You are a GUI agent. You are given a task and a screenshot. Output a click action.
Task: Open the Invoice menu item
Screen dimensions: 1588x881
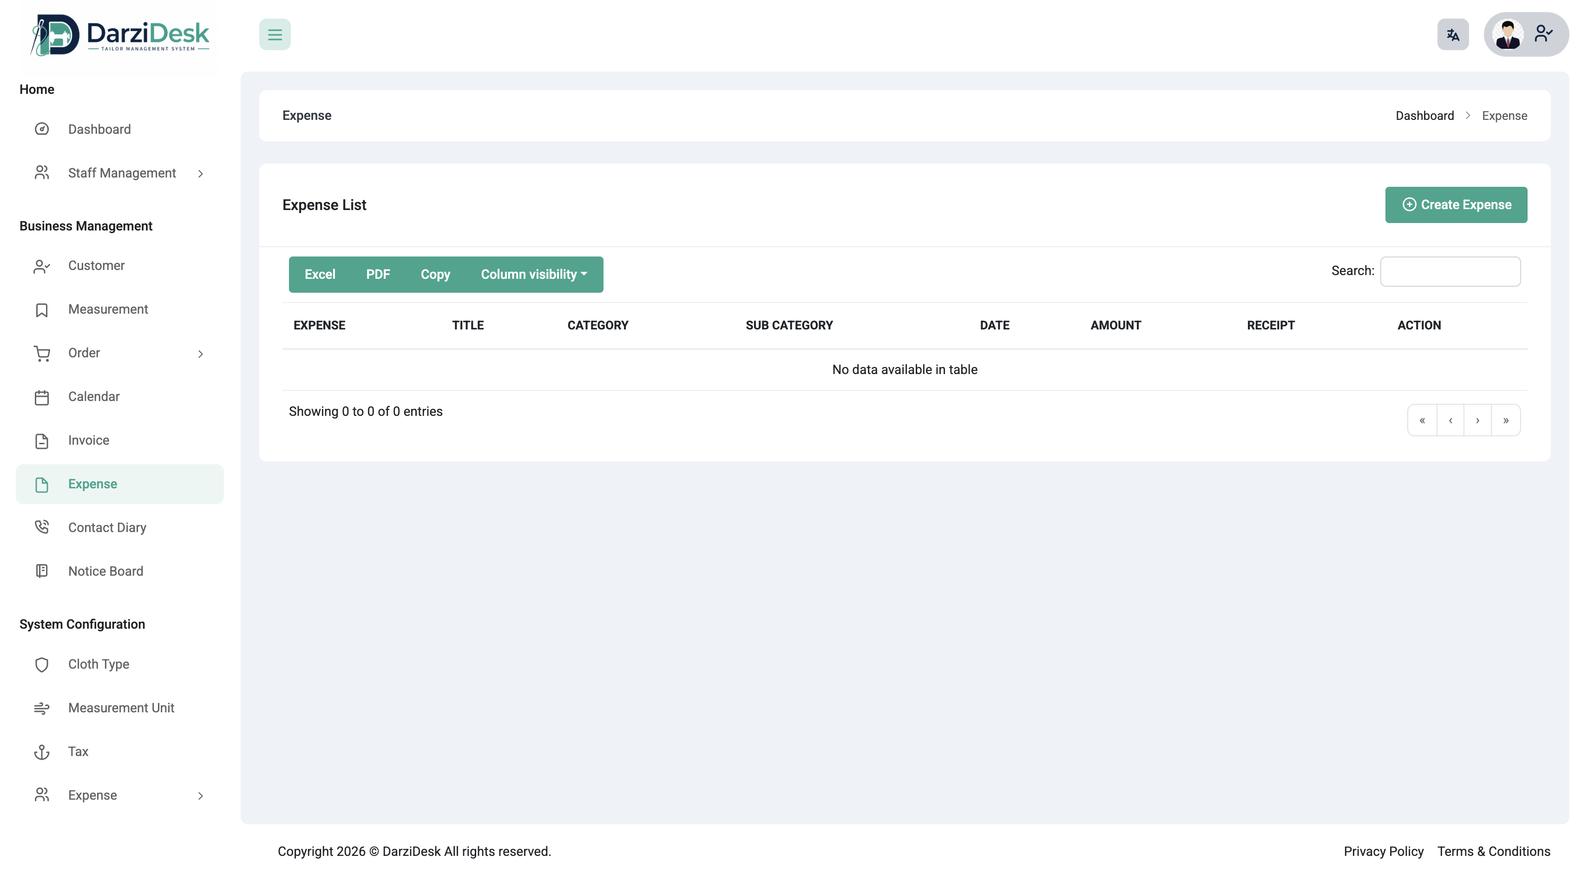[89, 440]
